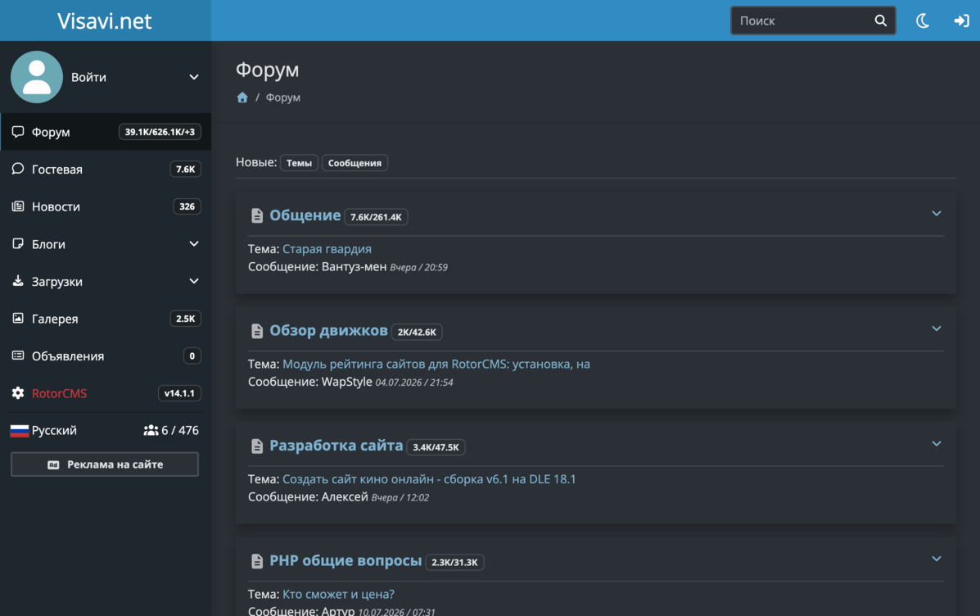The image size is (980, 616).
Task: Expand the Загрузки sidebar submenu
Action: pyautogui.click(x=194, y=282)
